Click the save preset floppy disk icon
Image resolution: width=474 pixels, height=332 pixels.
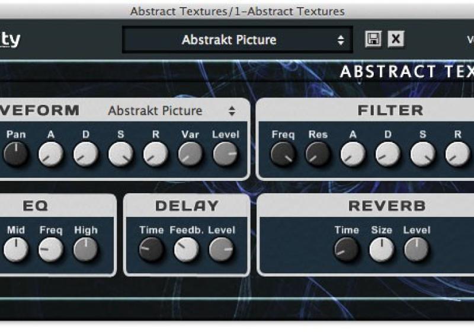coord(373,40)
